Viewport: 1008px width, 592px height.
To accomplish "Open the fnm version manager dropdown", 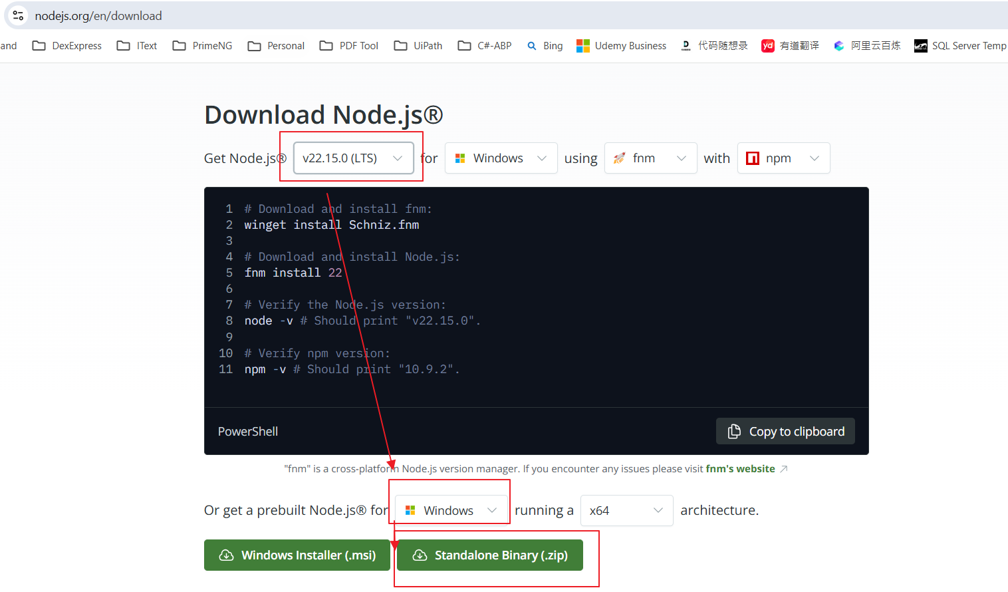I will pos(650,158).
